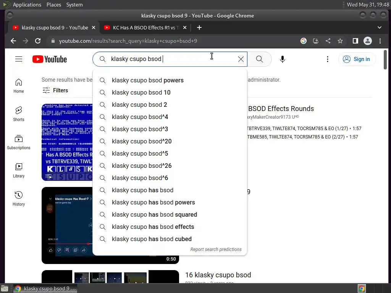The width and height of the screenshot is (391, 293).
Task: Select suggestion klasky csupo bsod^26
Action: (170, 166)
